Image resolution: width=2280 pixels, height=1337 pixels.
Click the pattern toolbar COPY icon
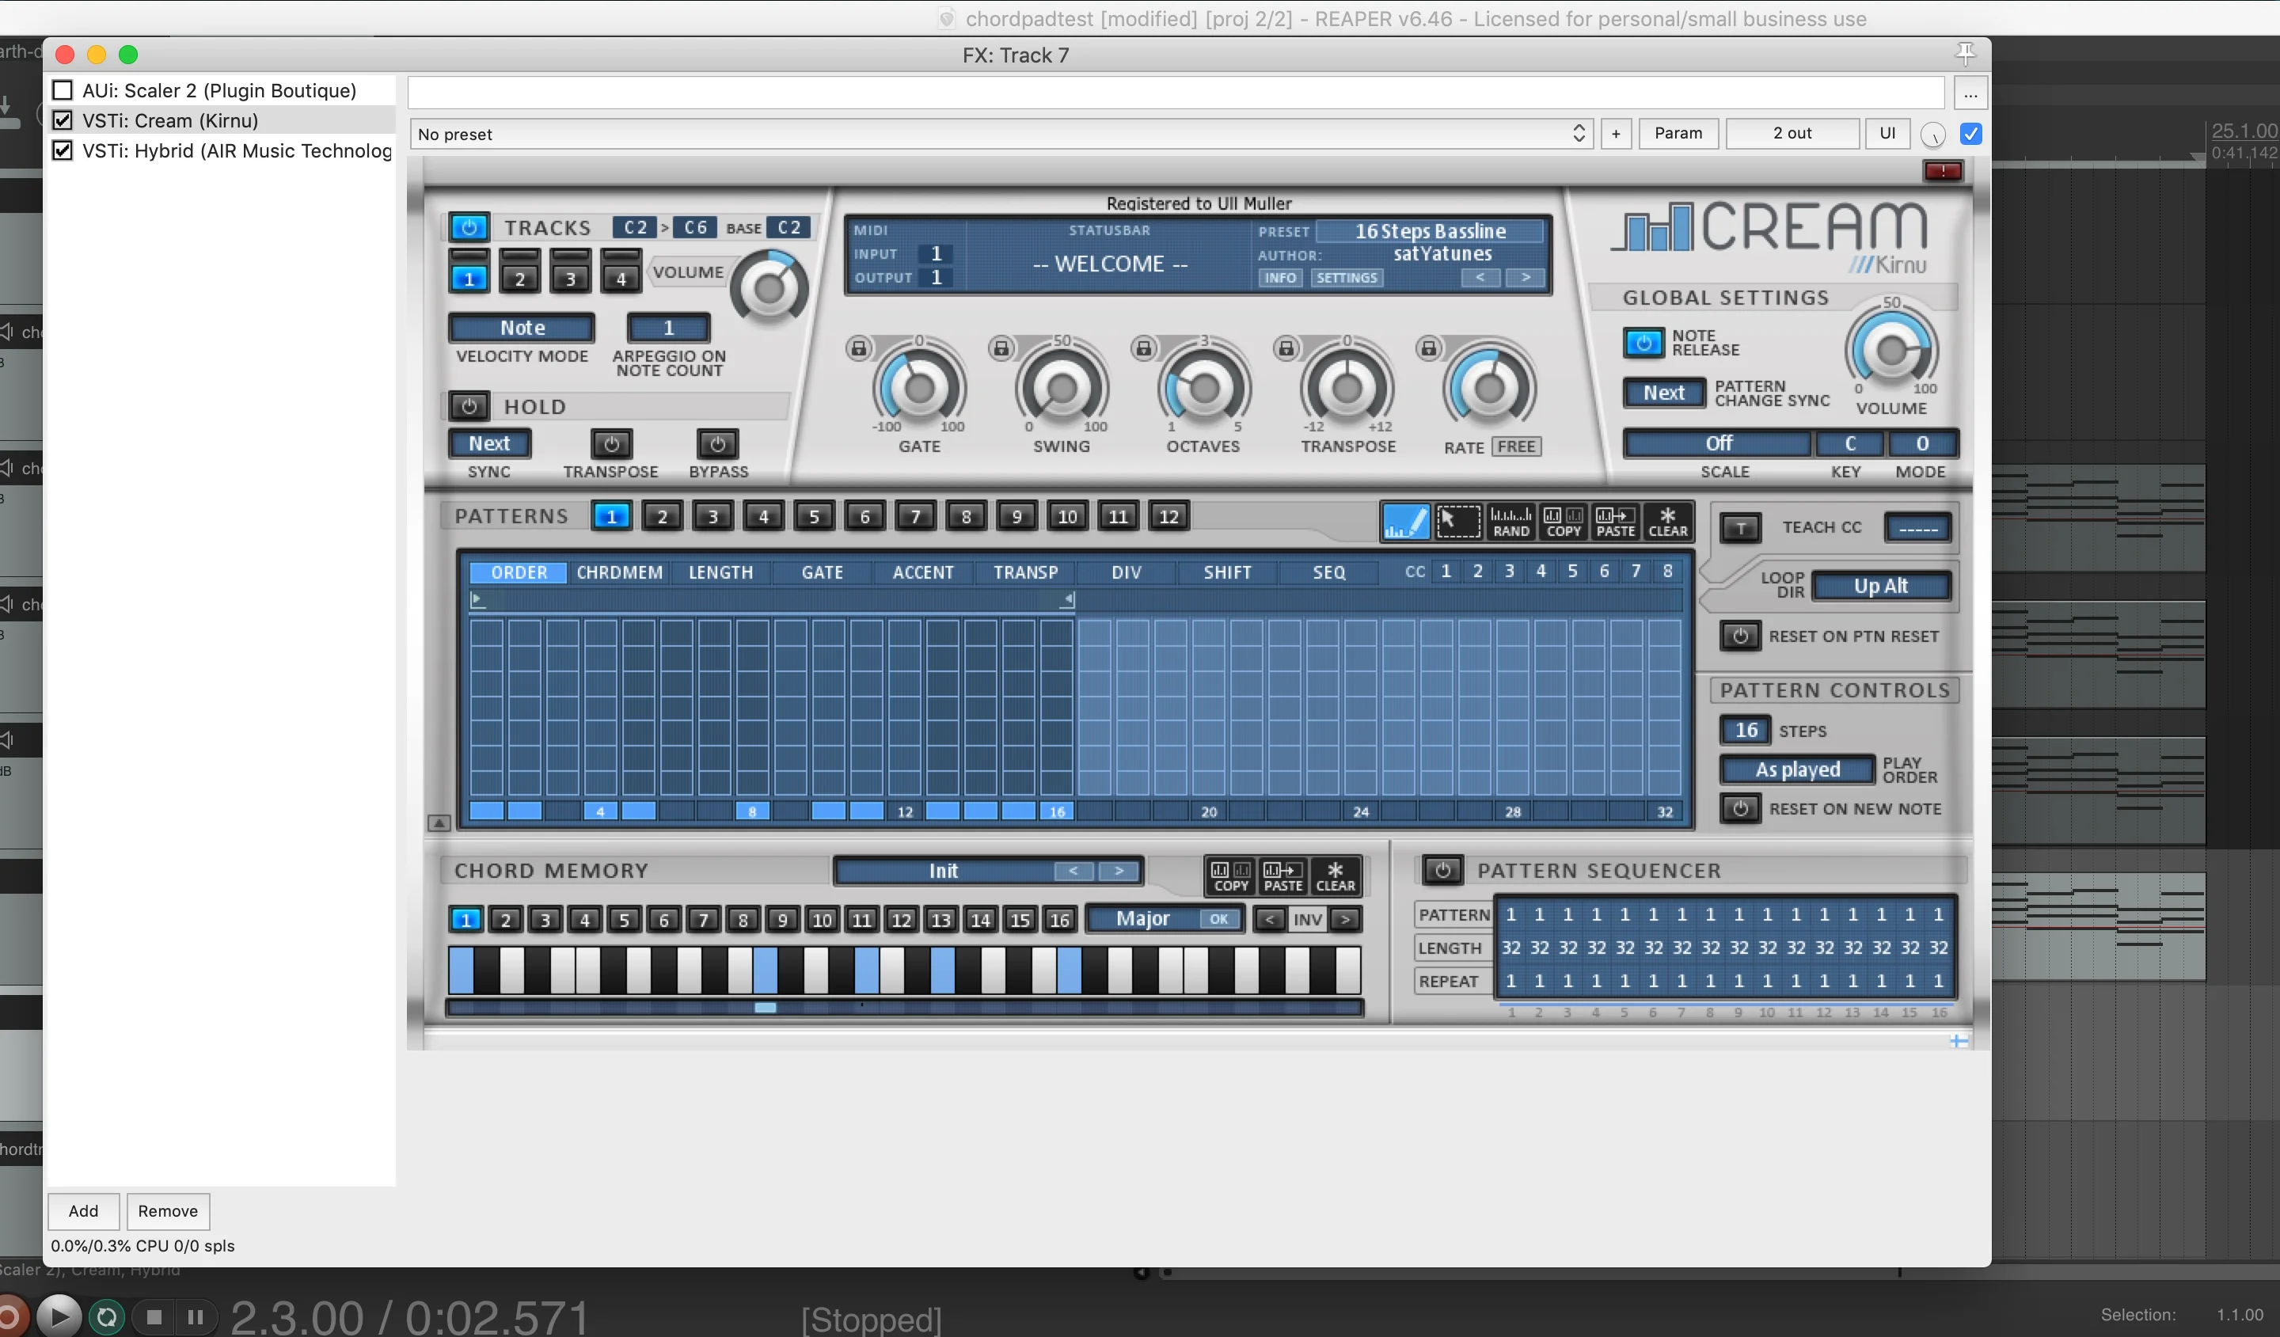tap(1563, 522)
